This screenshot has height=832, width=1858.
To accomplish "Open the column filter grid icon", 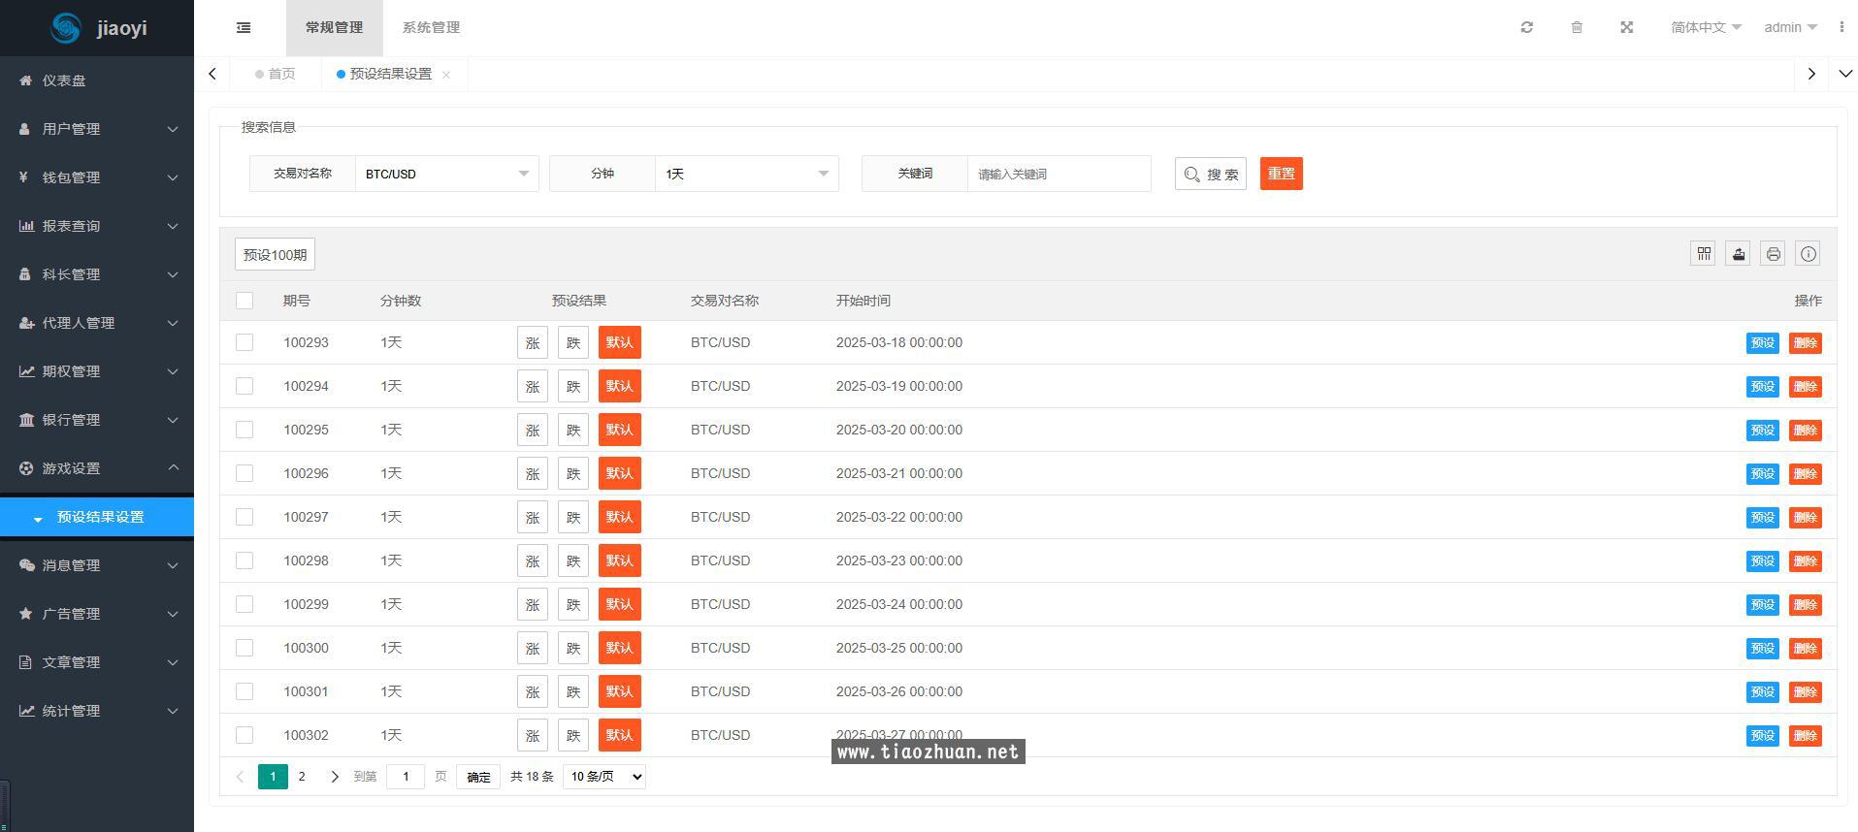I will (x=1704, y=254).
